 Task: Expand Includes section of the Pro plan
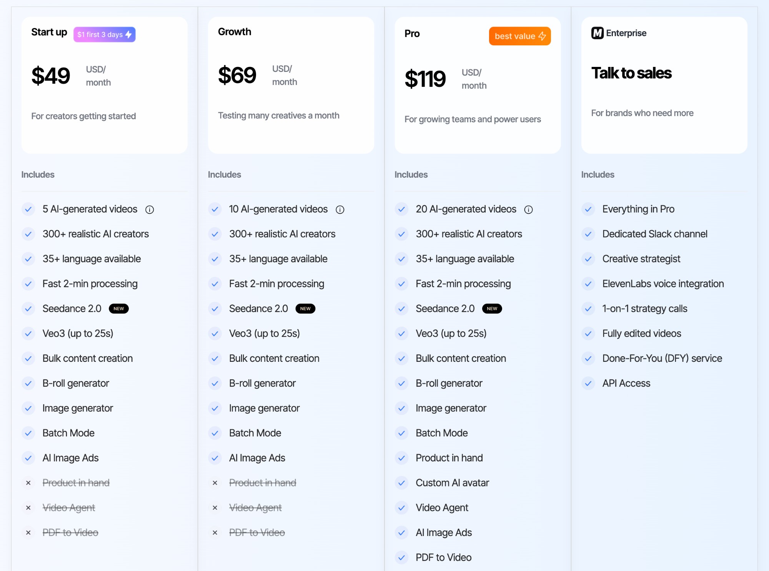(411, 175)
